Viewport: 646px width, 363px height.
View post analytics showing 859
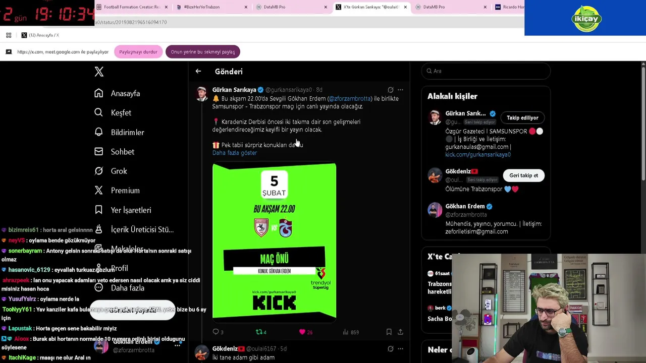(351, 332)
